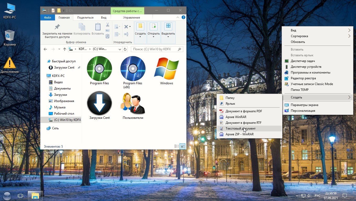Switch to details view in status bar

click(177, 146)
